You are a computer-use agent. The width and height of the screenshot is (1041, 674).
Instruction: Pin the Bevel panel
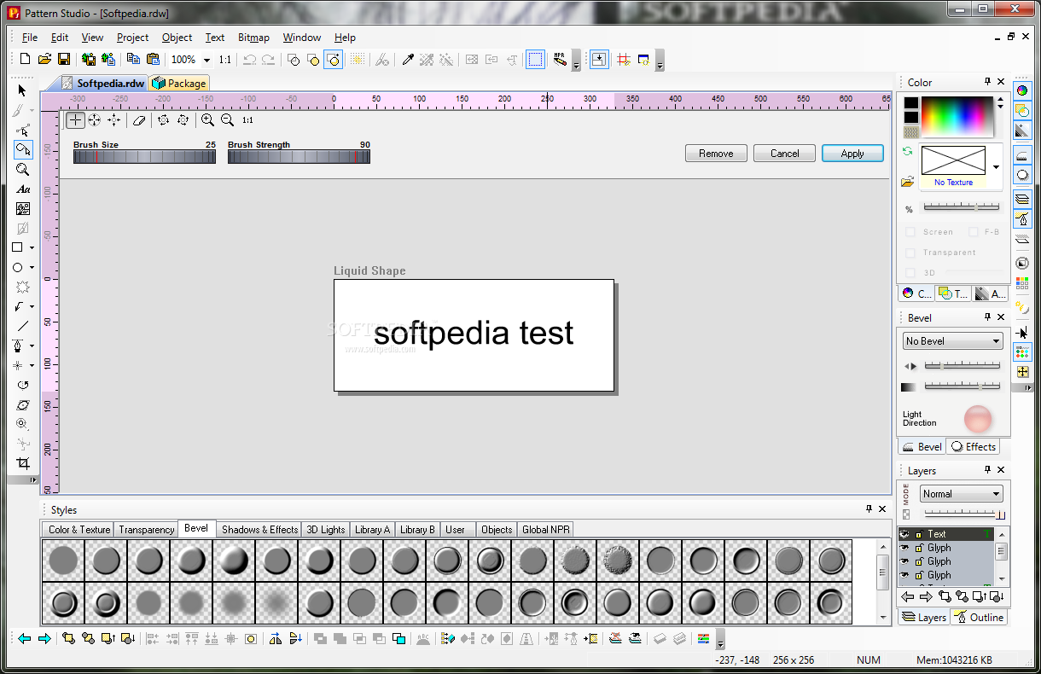(x=987, y=317)
